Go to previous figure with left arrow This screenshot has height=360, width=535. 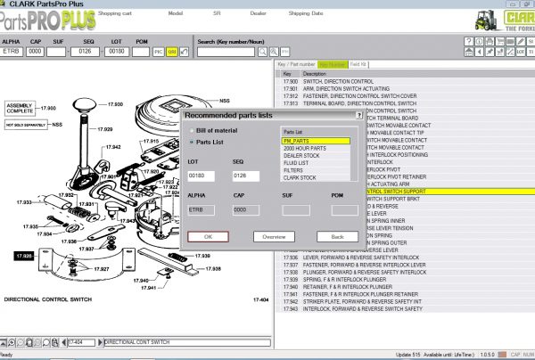pyautogui.click(x=64, y=342)
